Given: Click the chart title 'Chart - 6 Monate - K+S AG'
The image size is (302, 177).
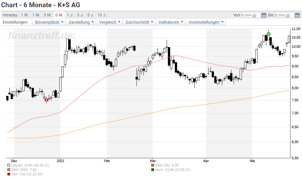Looking at the screenshot, I should pos(41,5).
